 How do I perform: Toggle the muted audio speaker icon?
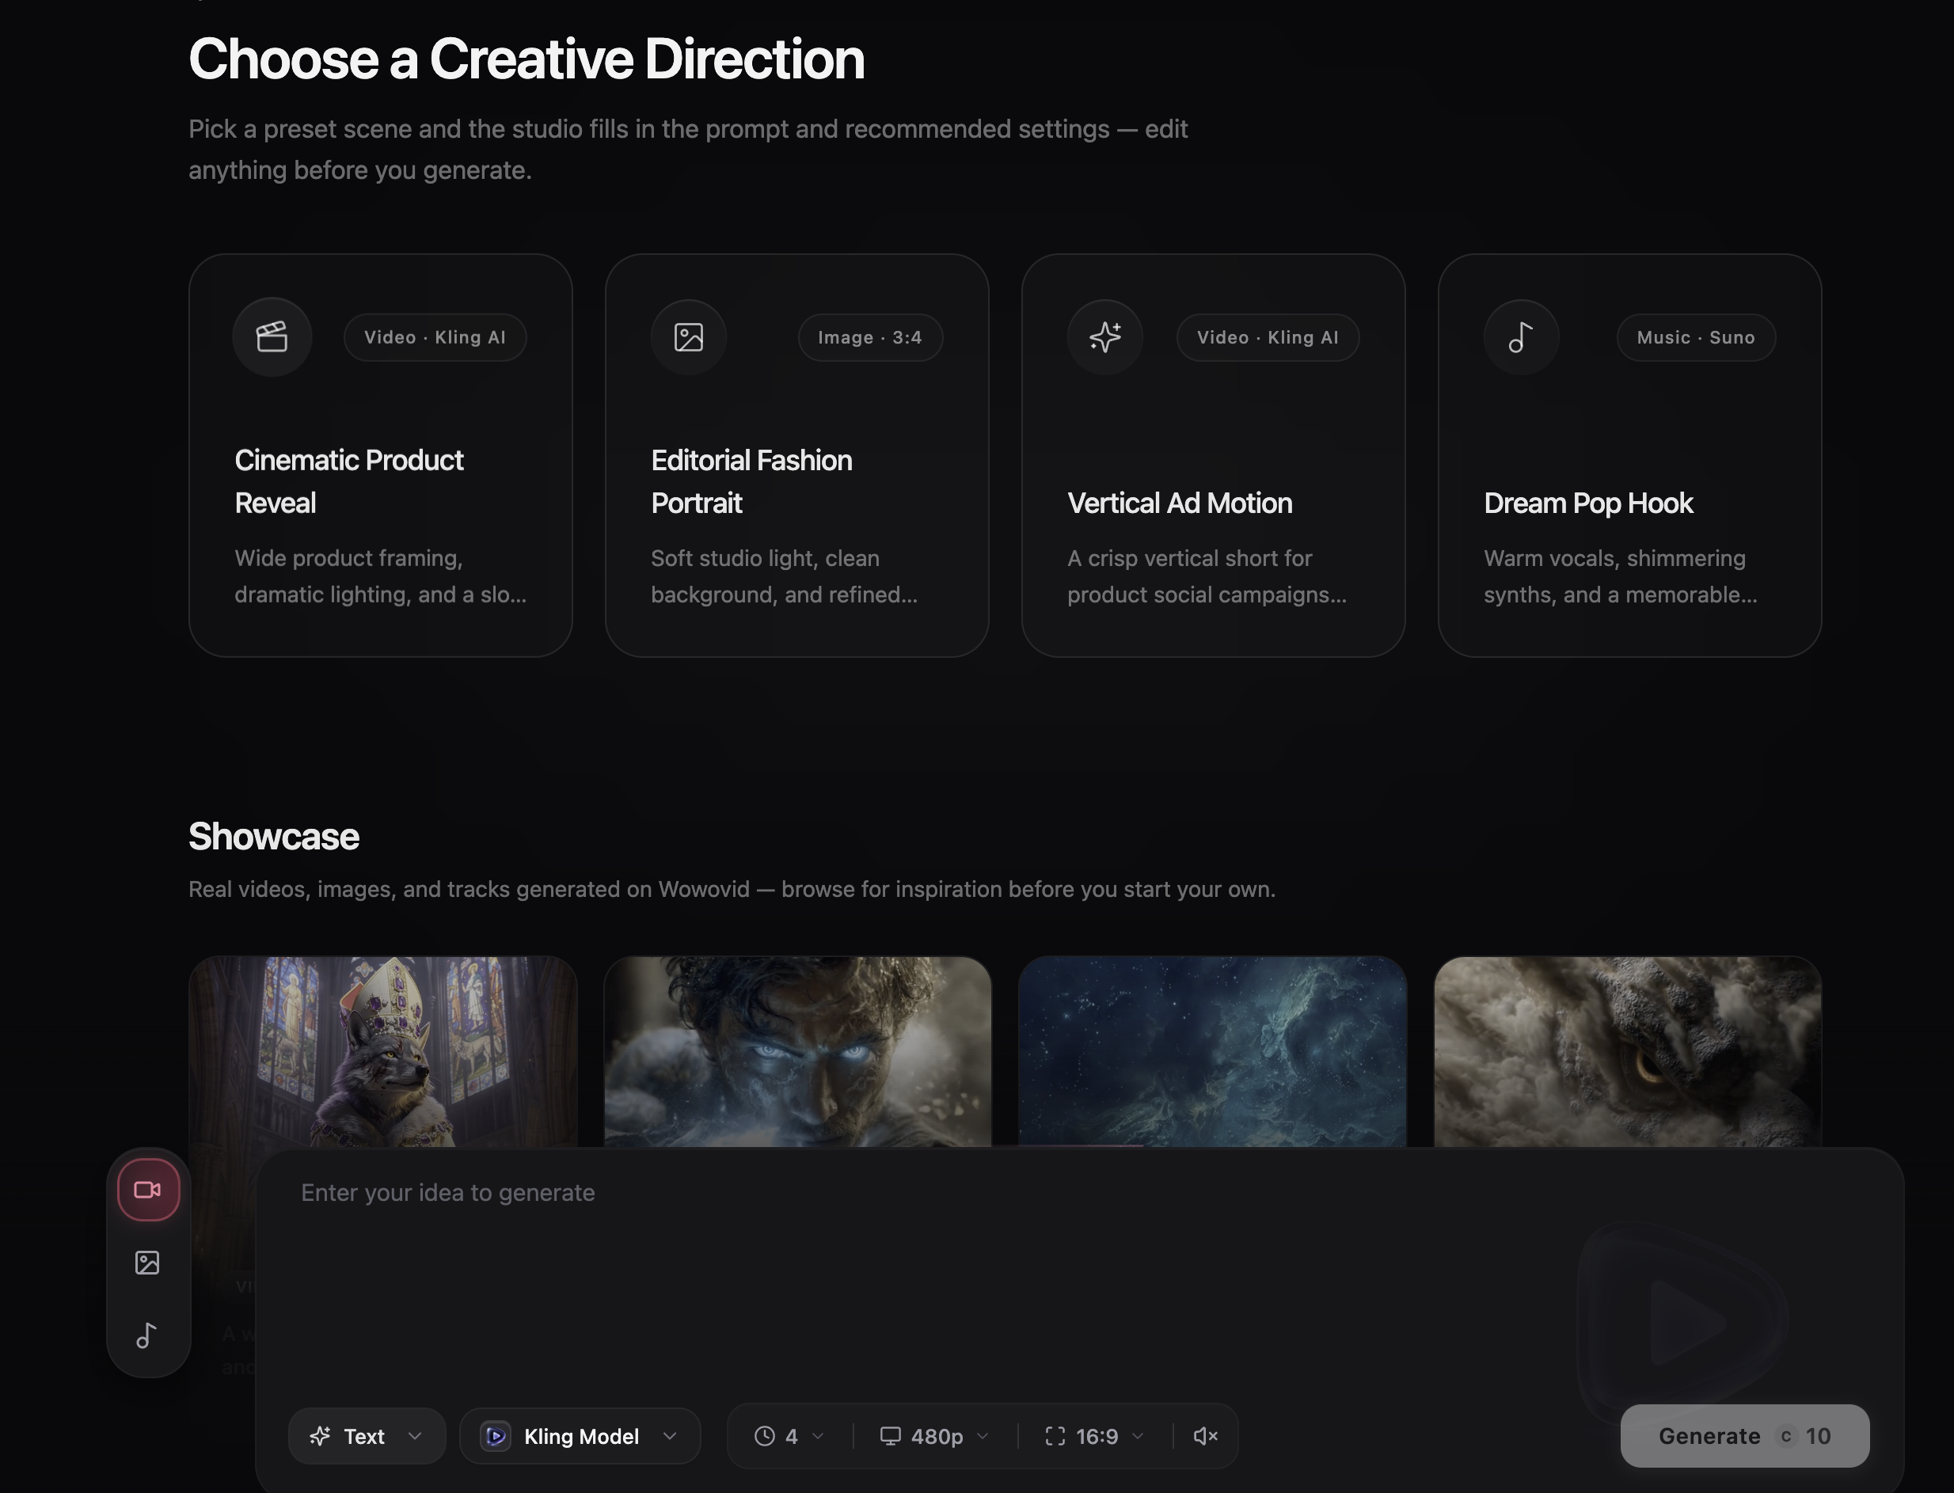[x=1205, y=1435]
